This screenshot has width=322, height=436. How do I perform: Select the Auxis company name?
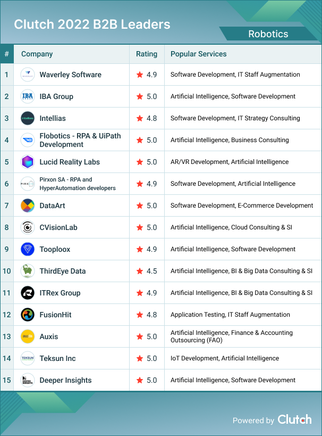(49, 336)
